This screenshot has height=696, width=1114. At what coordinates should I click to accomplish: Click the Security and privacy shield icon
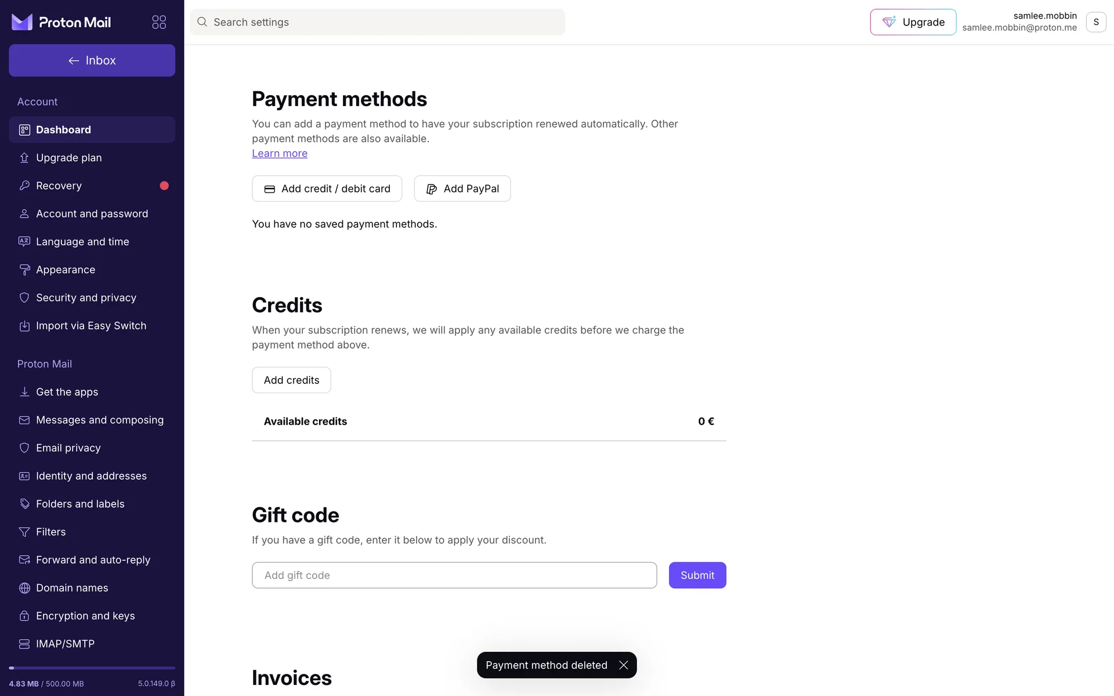pos(24,298)
